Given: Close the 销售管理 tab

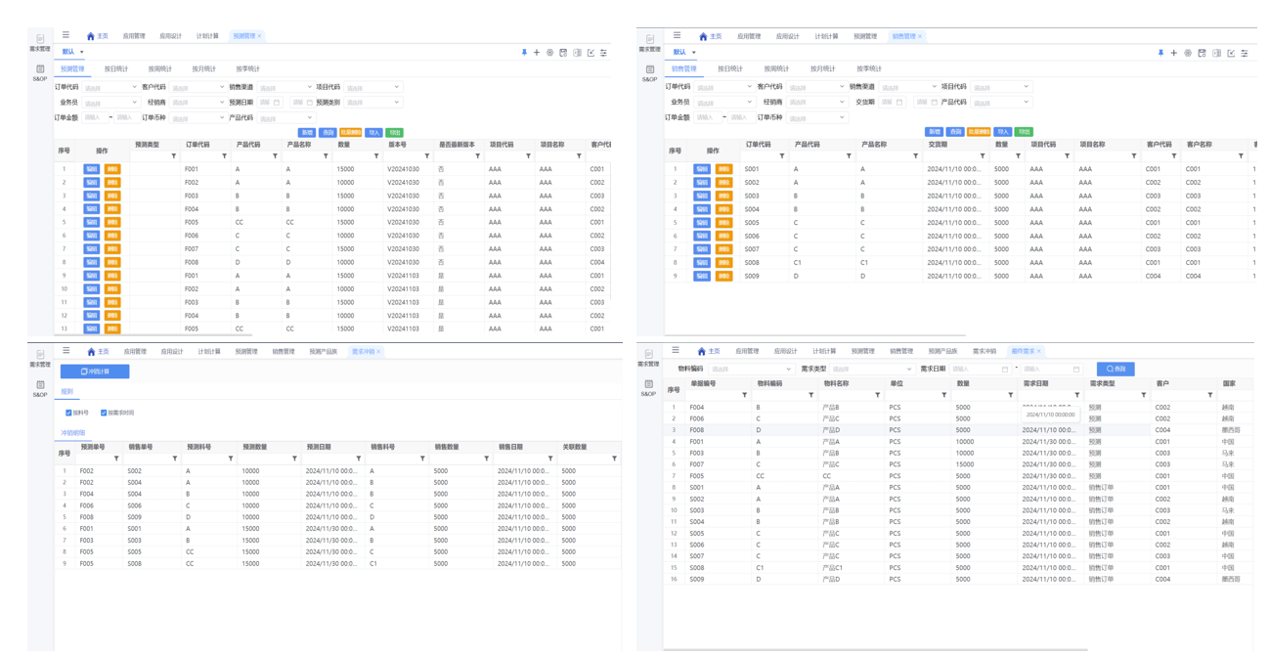Looking at the screenshot, I should pos(920,36).
